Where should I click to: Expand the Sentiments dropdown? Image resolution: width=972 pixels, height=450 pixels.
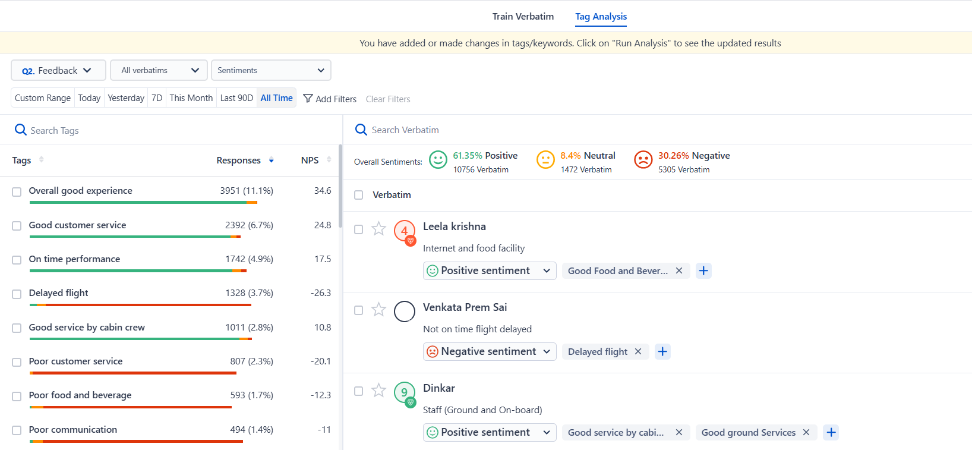click(271, 70)
